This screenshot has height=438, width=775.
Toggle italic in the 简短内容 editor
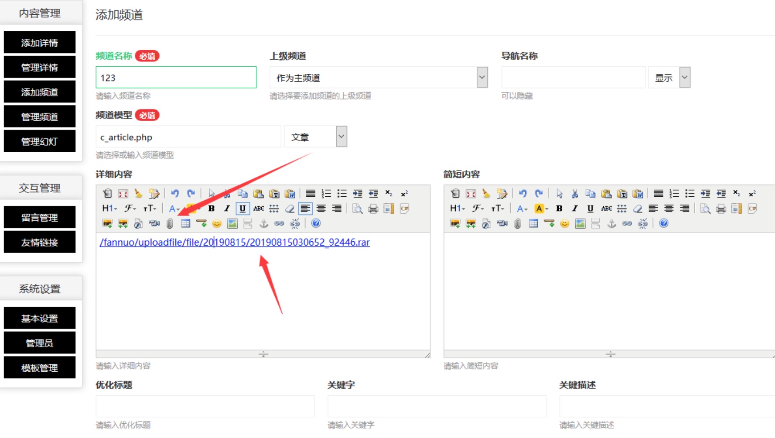(x=575, y=209)
